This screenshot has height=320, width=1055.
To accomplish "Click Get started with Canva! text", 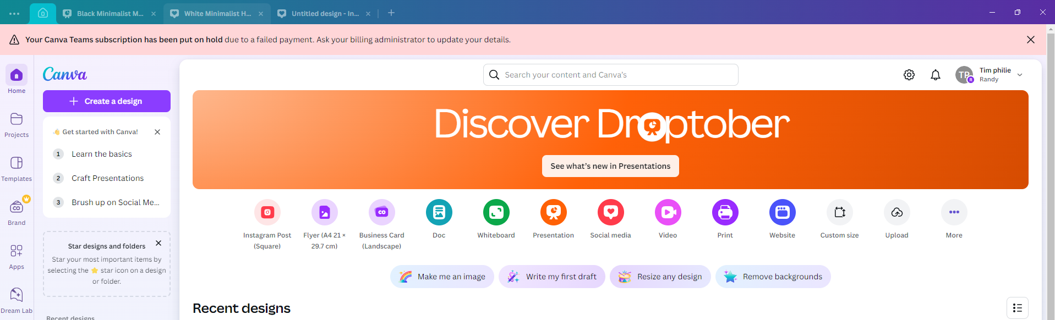I will coord(100,132).
